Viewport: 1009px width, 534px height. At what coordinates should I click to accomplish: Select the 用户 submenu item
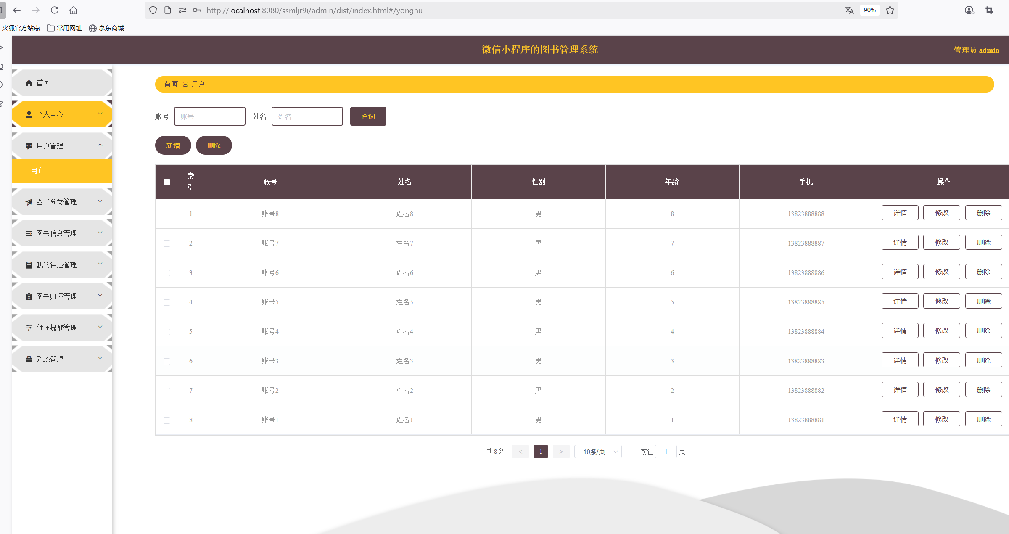tap(38, 171)
